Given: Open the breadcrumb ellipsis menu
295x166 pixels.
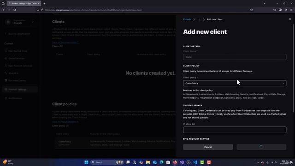Looking at the screenshot, I should 199,19.
